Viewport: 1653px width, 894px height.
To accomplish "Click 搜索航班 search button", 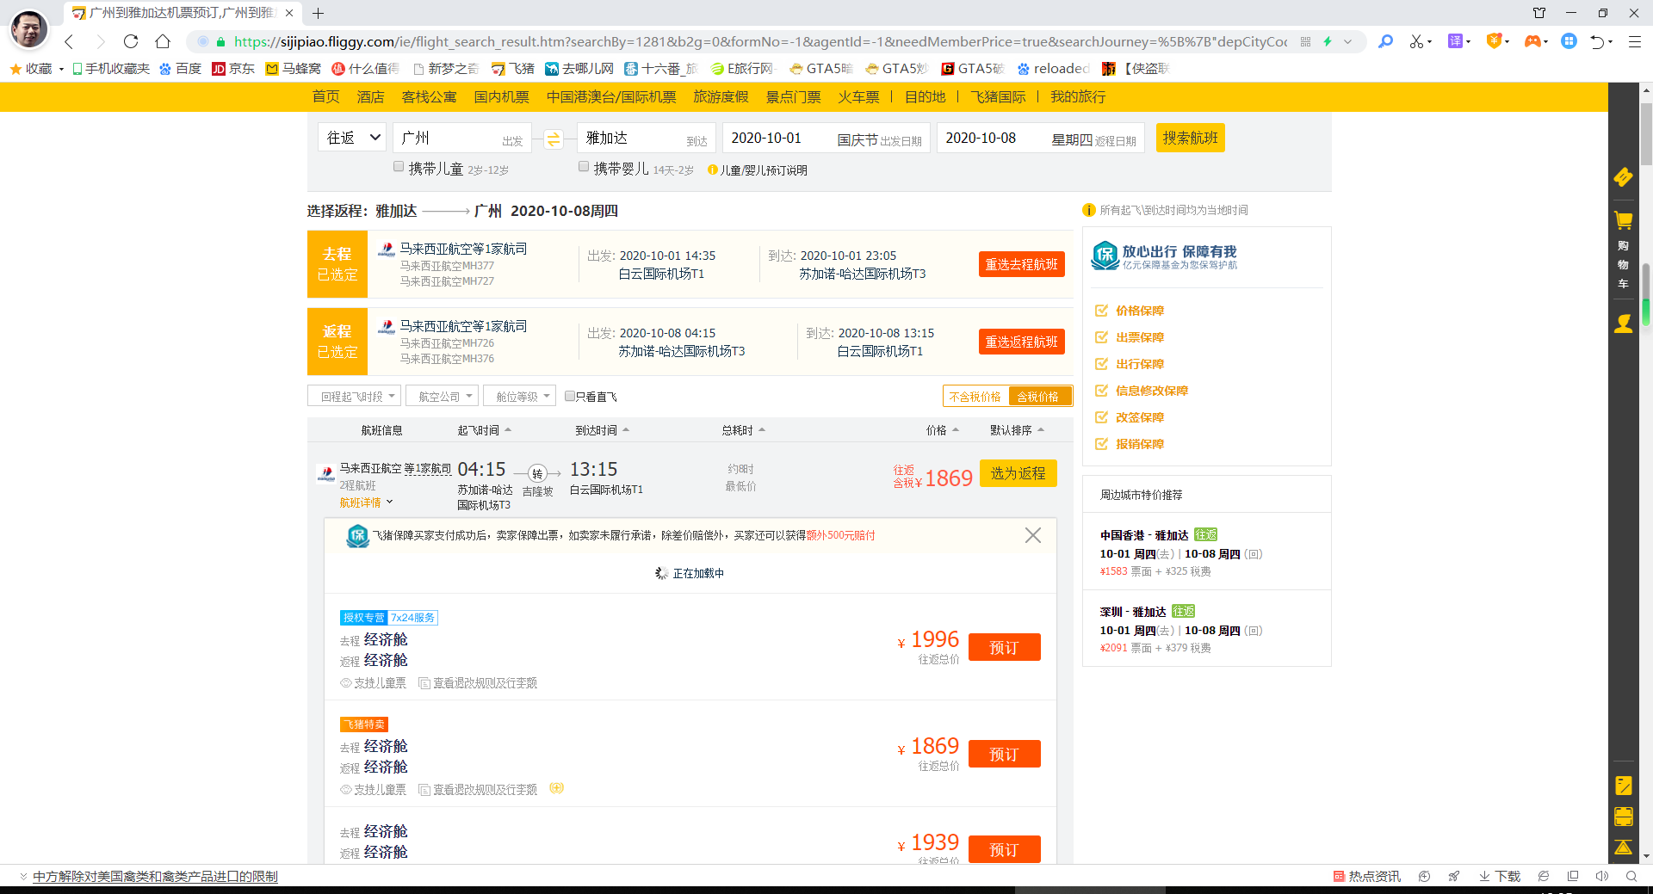I will tap(1190, 138).
